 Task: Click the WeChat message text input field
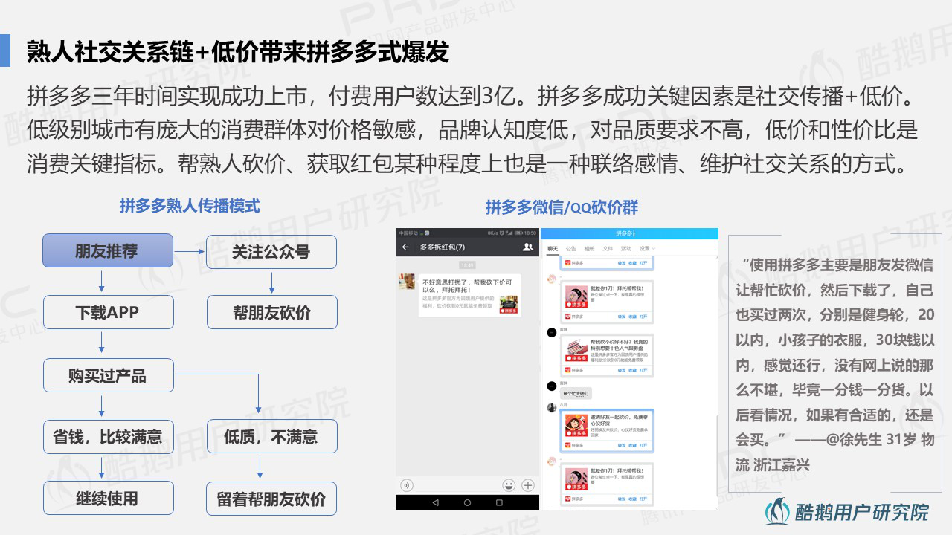coord(459,485)
